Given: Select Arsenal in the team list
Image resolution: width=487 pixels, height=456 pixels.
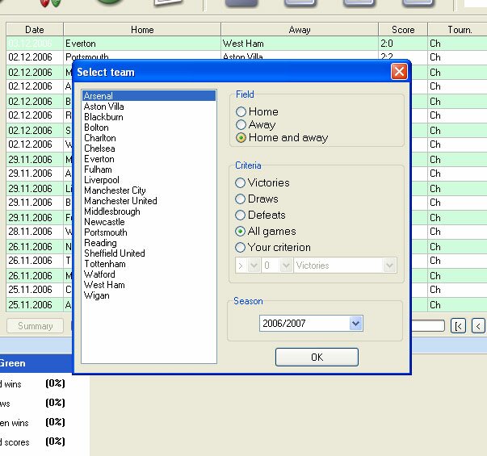Looking at the screenshot, I should (149, 95).
